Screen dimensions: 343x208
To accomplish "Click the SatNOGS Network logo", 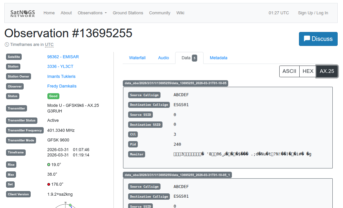I will (22, 13).
